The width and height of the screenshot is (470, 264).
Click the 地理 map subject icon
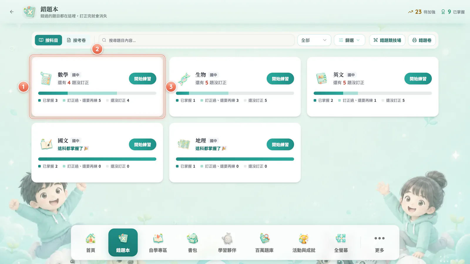184,144
